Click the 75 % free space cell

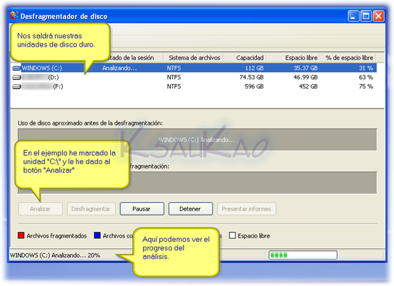click(x=366, y=87)
